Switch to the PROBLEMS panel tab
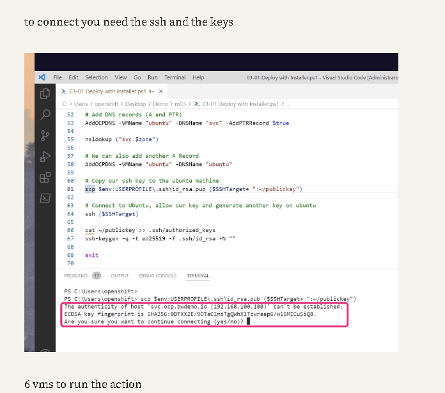445x393 pixels. click(x=76, y=275)
